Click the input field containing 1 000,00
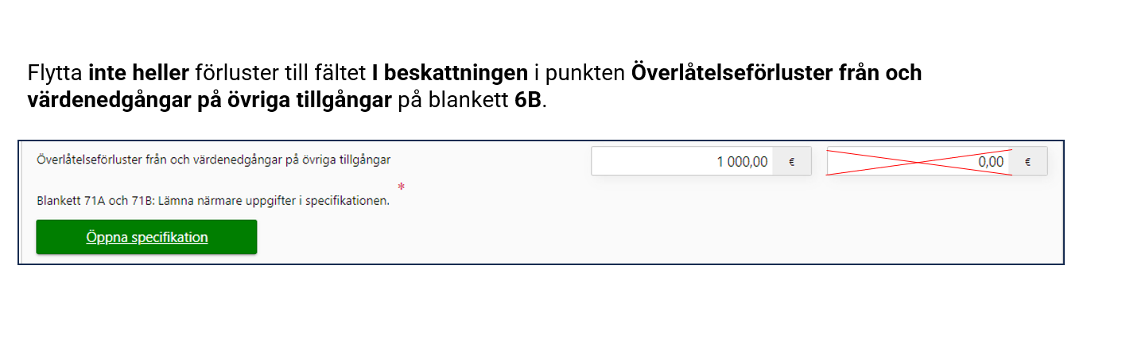 point(682,162)
